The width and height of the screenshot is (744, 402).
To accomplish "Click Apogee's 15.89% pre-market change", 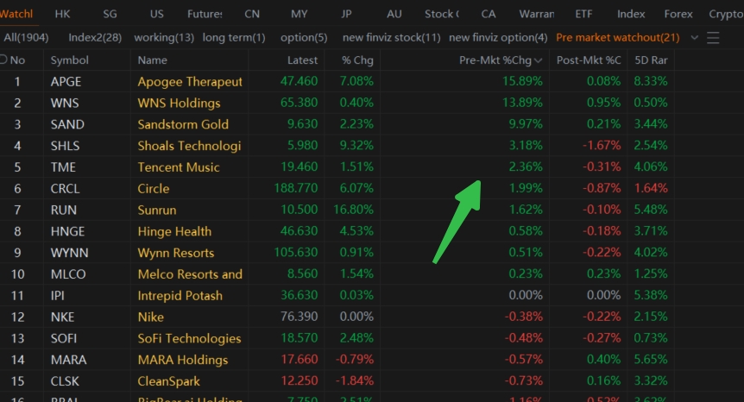I will [x=522, y=81].
